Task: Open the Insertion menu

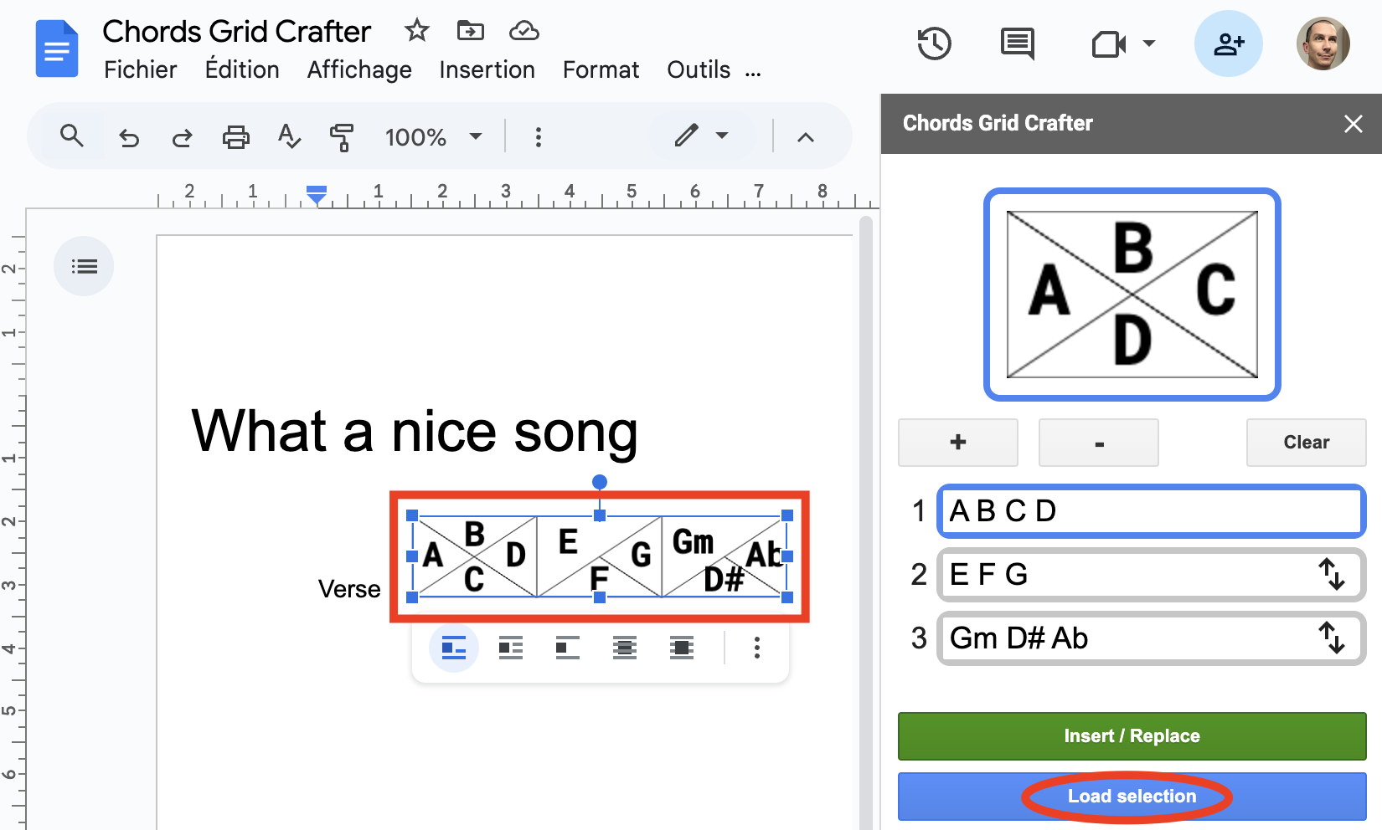Action: (x=487, y=70)
